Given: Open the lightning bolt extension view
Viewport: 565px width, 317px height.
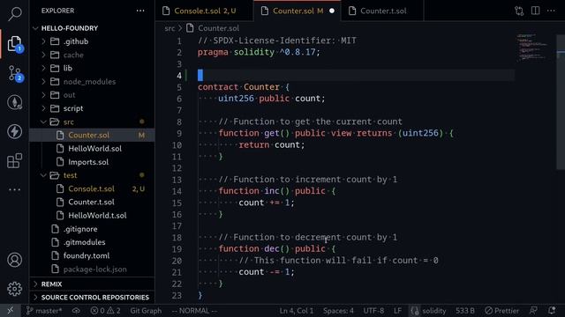Looking at the screenshot, I should [15, 131].
